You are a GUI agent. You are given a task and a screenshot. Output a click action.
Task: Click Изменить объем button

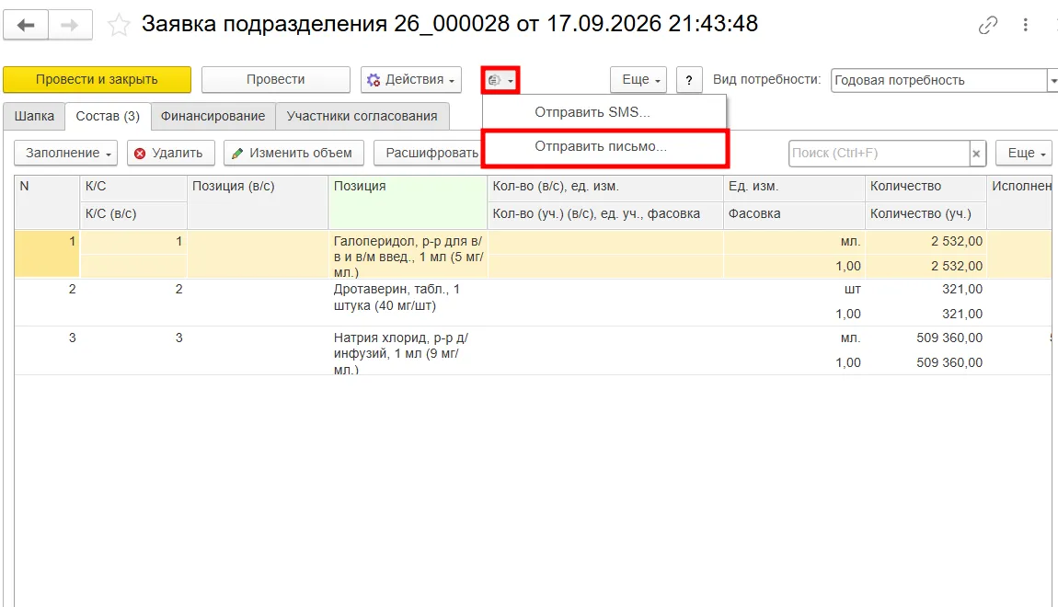pos(294,153)
